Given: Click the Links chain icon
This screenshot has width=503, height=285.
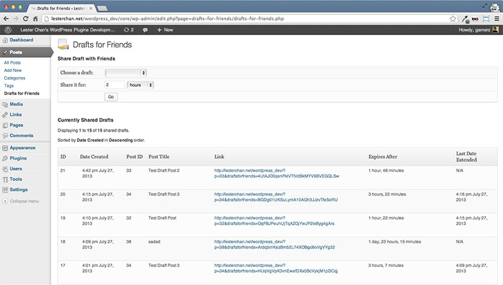Looking at the screenshot, I should [x=5, y=115].
